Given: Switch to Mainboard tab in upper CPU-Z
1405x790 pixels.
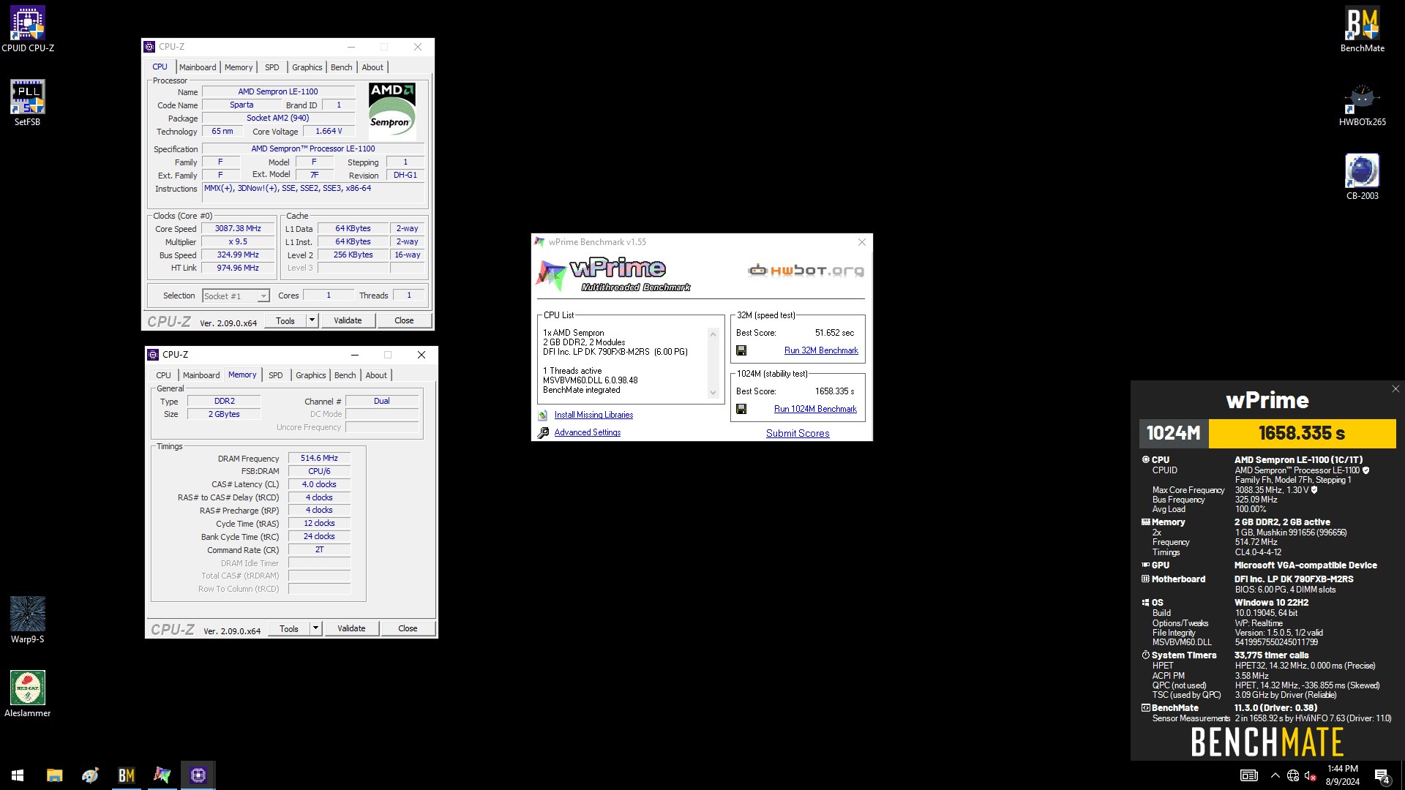Looking at the screenshot, I should coord(198,67).
